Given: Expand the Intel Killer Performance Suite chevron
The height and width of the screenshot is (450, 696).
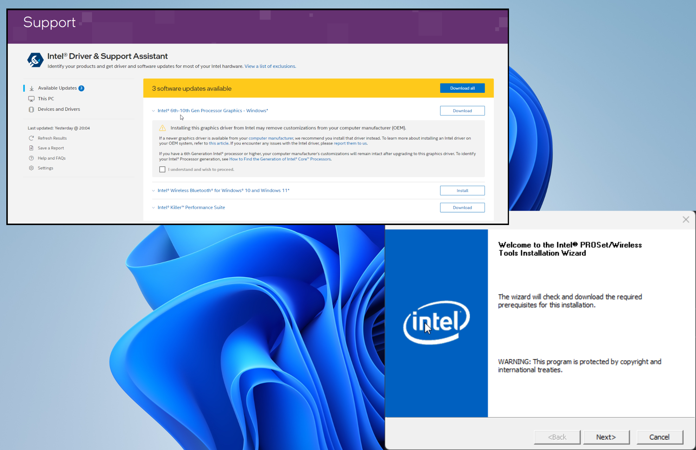Looking at the screenshot, I should coord(153,208).
